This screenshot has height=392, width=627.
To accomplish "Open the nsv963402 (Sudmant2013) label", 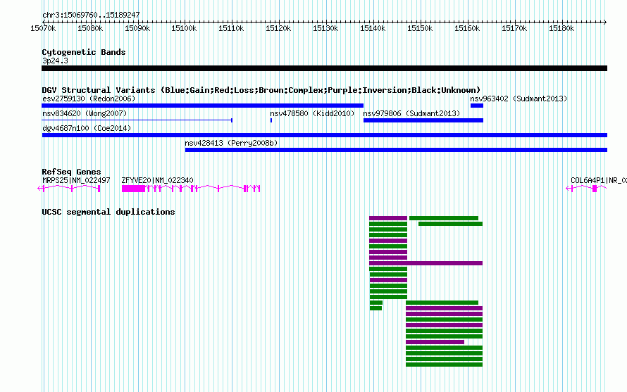I will [x=519, y=99].
